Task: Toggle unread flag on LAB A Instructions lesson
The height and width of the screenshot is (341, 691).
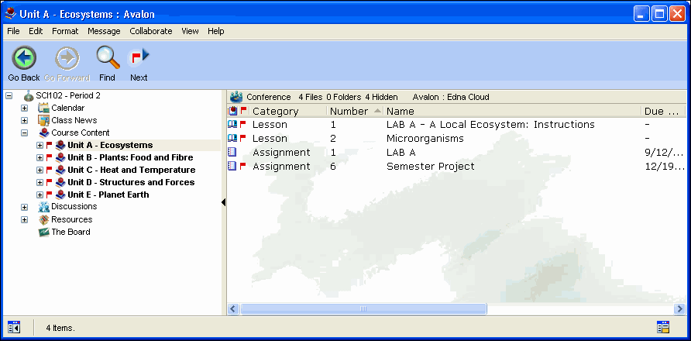Action: (243, 125)
